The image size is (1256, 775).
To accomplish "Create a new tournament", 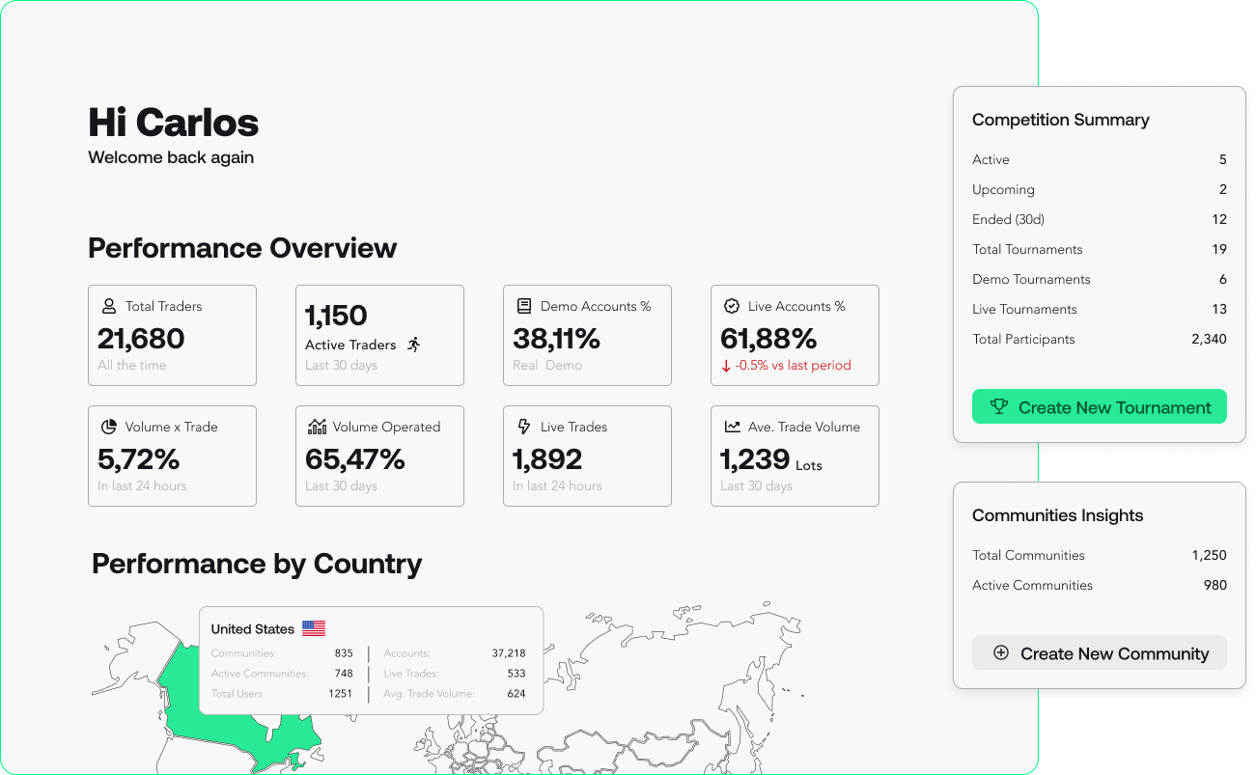I will pyautogui.click(x=1100, y=406).
